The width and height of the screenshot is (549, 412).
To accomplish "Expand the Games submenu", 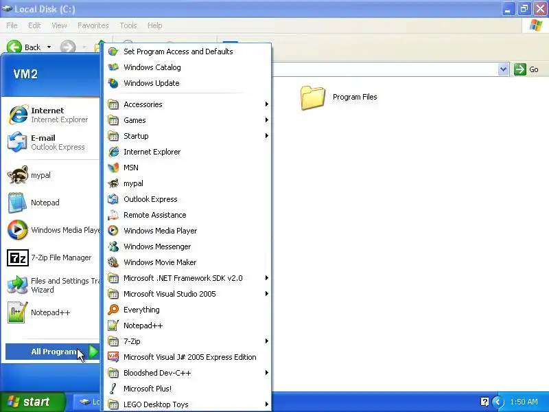I will [x=186, y=120].
